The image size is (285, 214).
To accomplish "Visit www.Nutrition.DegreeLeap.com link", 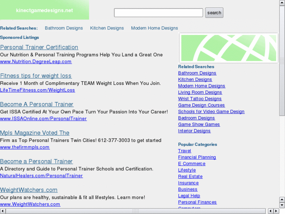I will (x=36, y=62).
